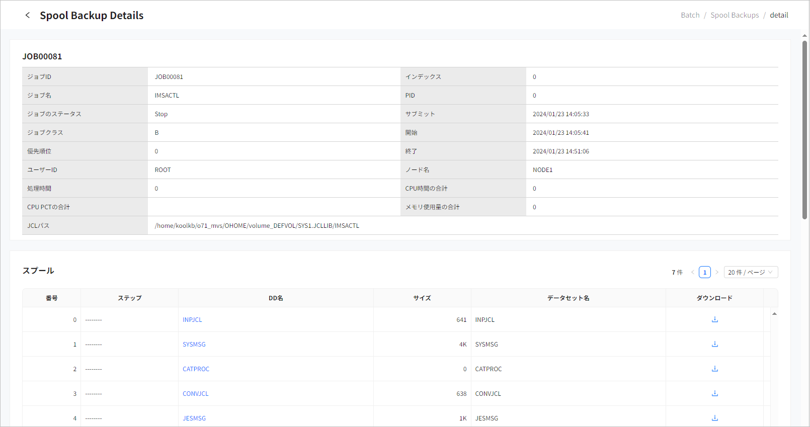810x427 pixels.
Task: Go to next page of spool list
Action: (x=717, y=272)
